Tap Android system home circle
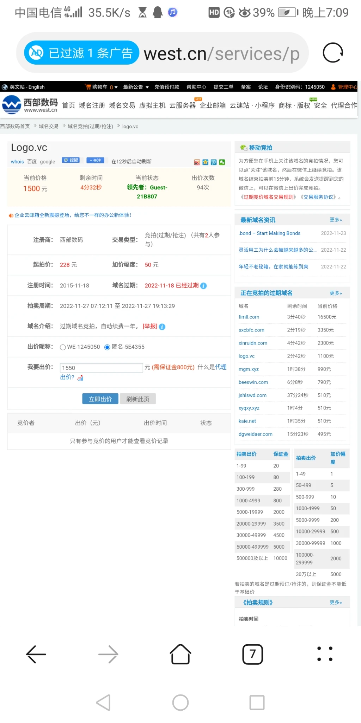 (180, 703)
